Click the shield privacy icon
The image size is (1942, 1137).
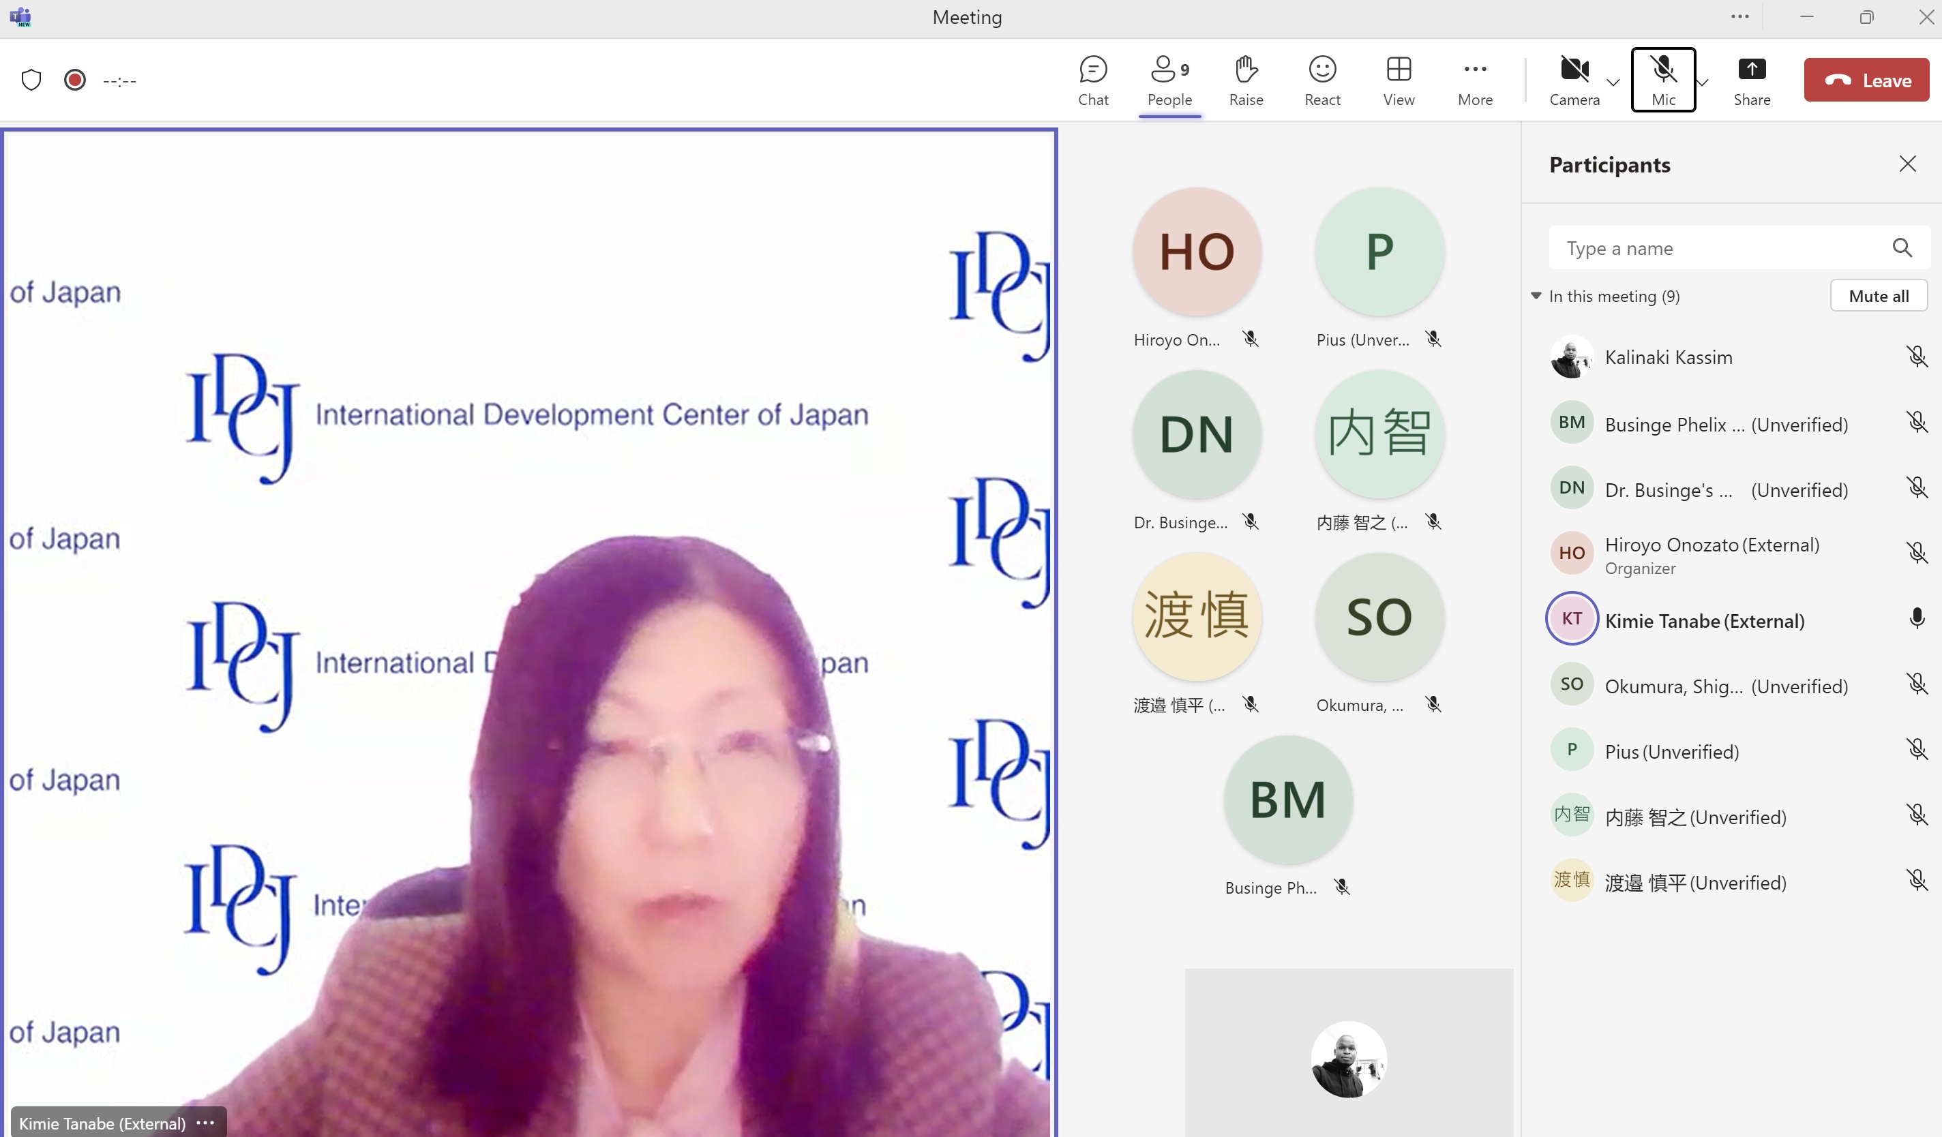[x=31, y=80]
